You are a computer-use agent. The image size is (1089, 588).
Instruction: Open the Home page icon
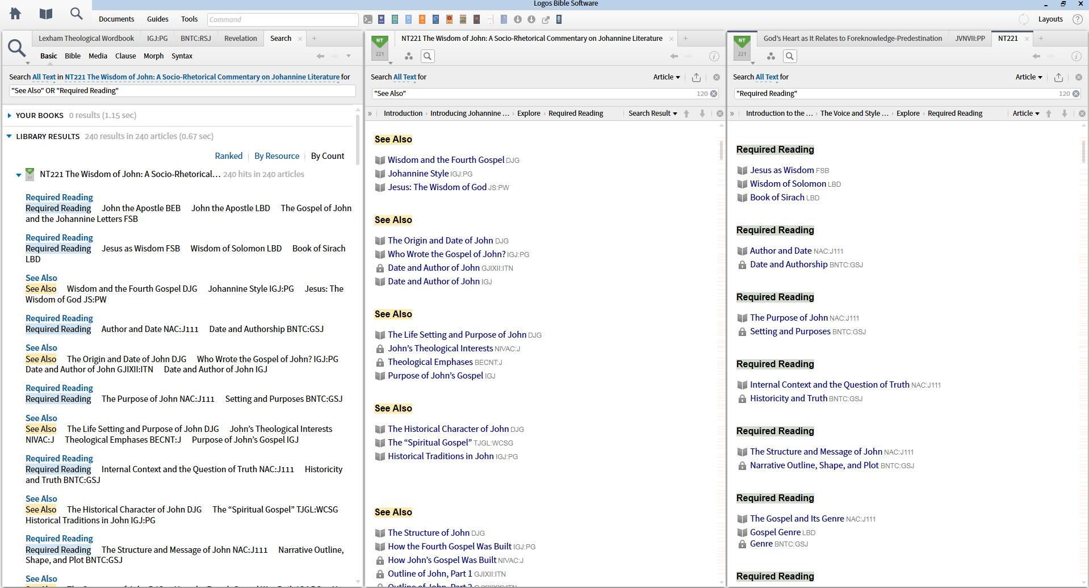[15, 14]
